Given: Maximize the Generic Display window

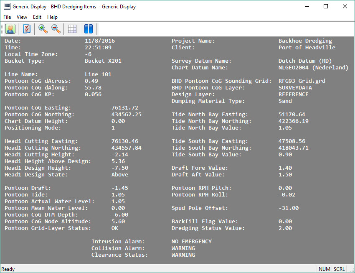Looking at the screenshot, I should 326,7.
